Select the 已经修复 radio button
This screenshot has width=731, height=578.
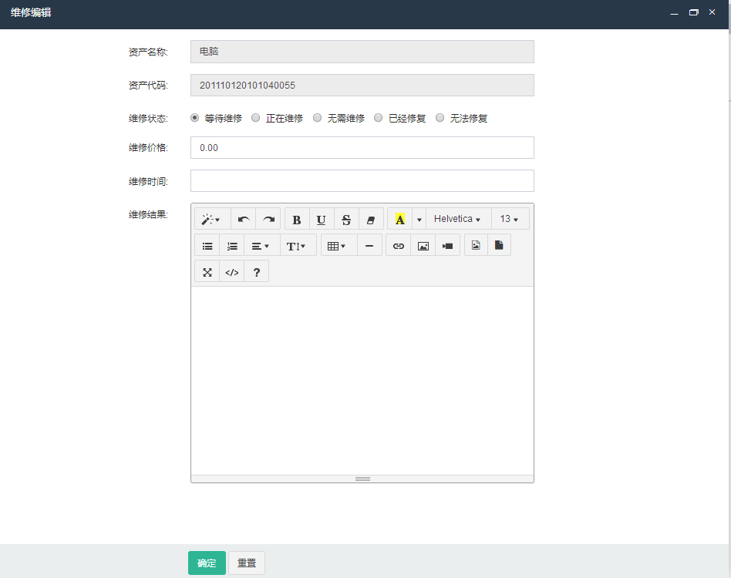(x=379, y=118)
